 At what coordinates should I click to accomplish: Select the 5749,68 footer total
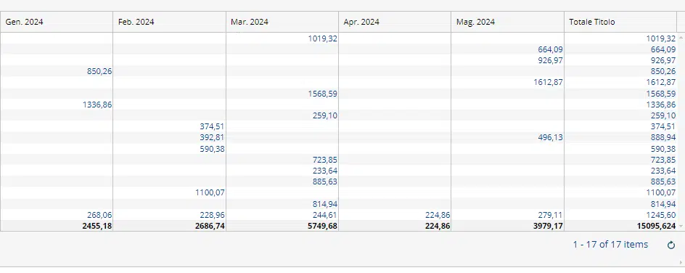[322, 227]
